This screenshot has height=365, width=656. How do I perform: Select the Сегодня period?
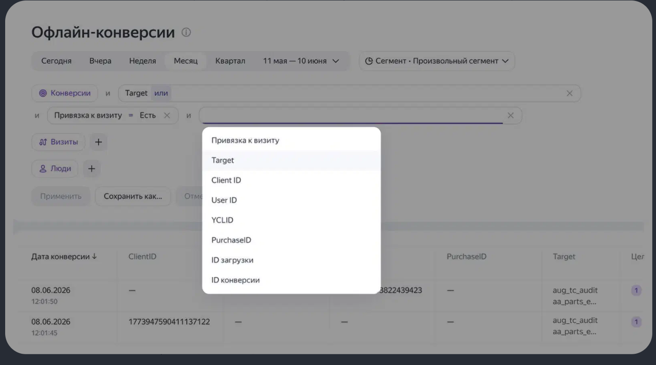point(56,61)
